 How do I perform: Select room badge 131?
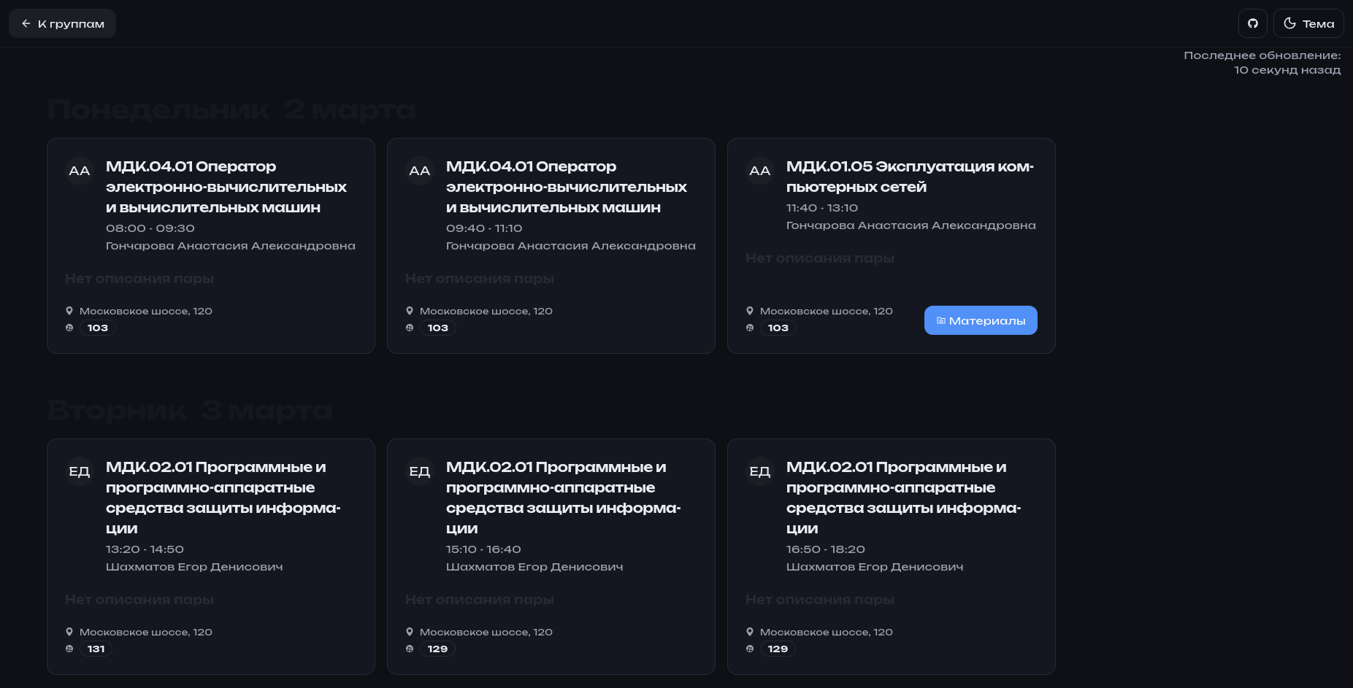coord(96,649)
